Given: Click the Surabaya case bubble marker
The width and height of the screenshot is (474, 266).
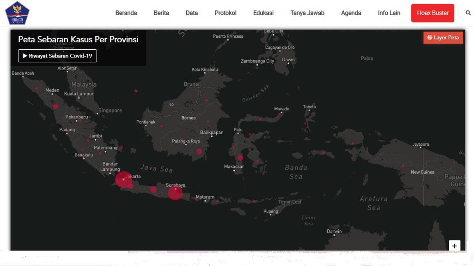Looking at the screenshot, I should point(175,193).
